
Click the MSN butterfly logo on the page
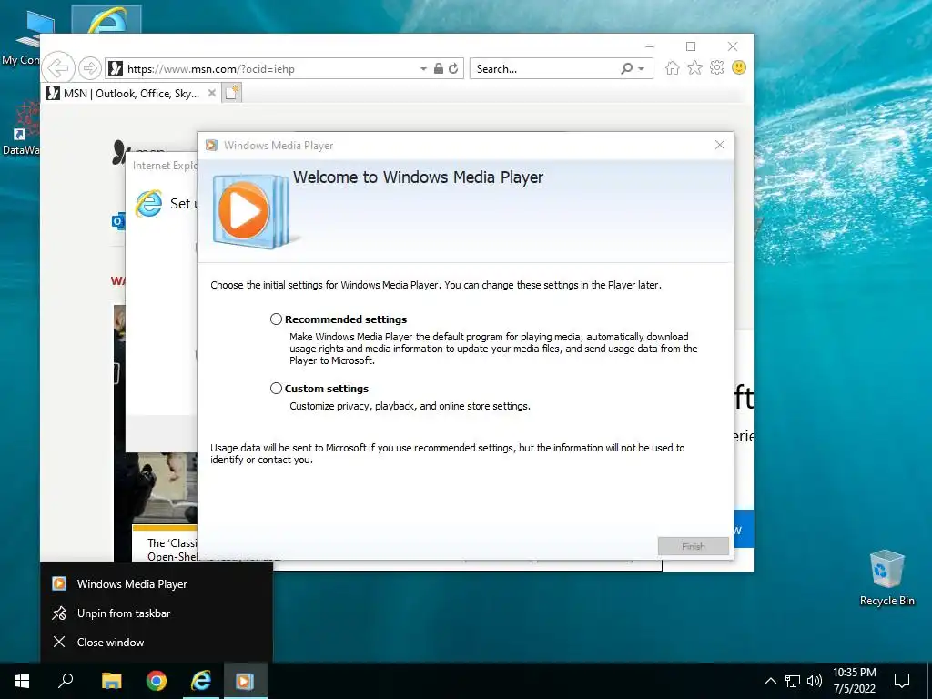[121, 152]
